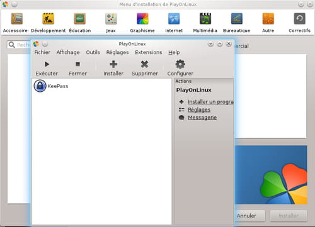Open the Bureautique category icon

pyautogui.click(x=237, y=19)
